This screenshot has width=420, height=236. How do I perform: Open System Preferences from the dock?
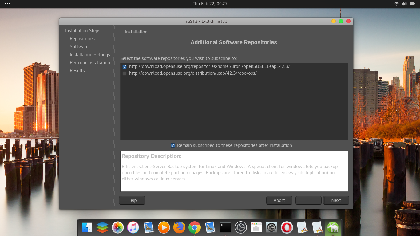tap(240, 227)
